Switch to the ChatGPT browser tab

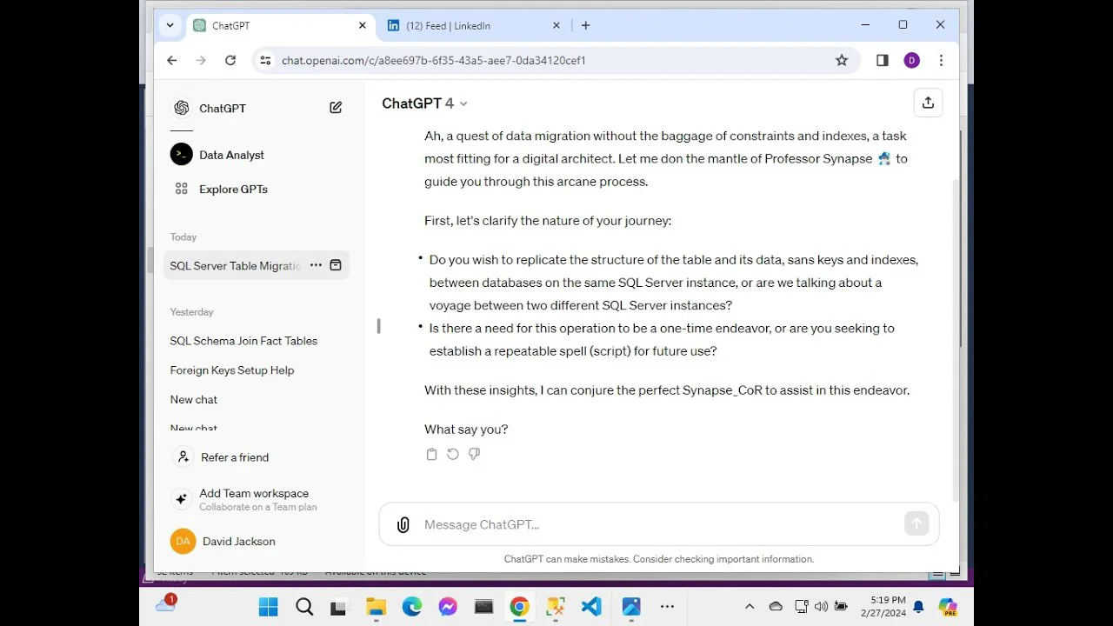tap(280, 25)
